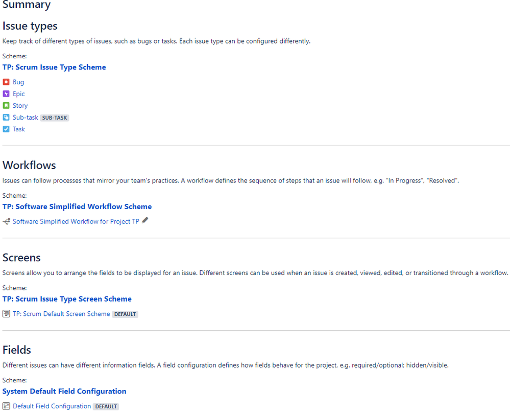The height and width of the screenshot is (413, 510).
Task: Click the purple Epic lightning icon
Action: click(6, 94)
